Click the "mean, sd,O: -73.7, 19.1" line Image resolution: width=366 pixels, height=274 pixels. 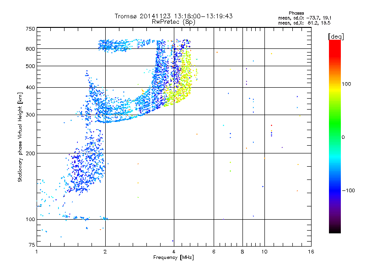pos(305,18)
